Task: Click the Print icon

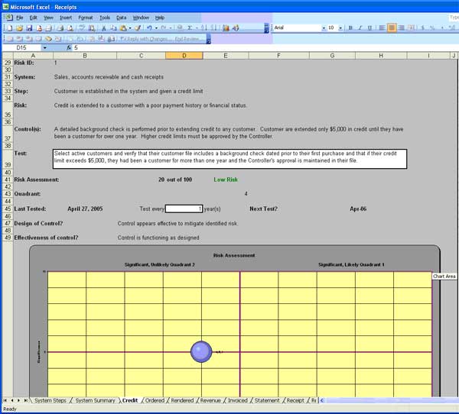Action: tap(60, 28)
